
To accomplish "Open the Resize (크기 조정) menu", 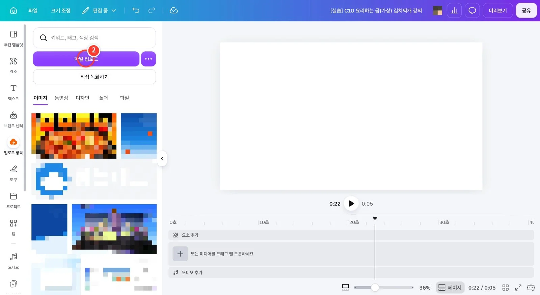I will click(61, 10).
